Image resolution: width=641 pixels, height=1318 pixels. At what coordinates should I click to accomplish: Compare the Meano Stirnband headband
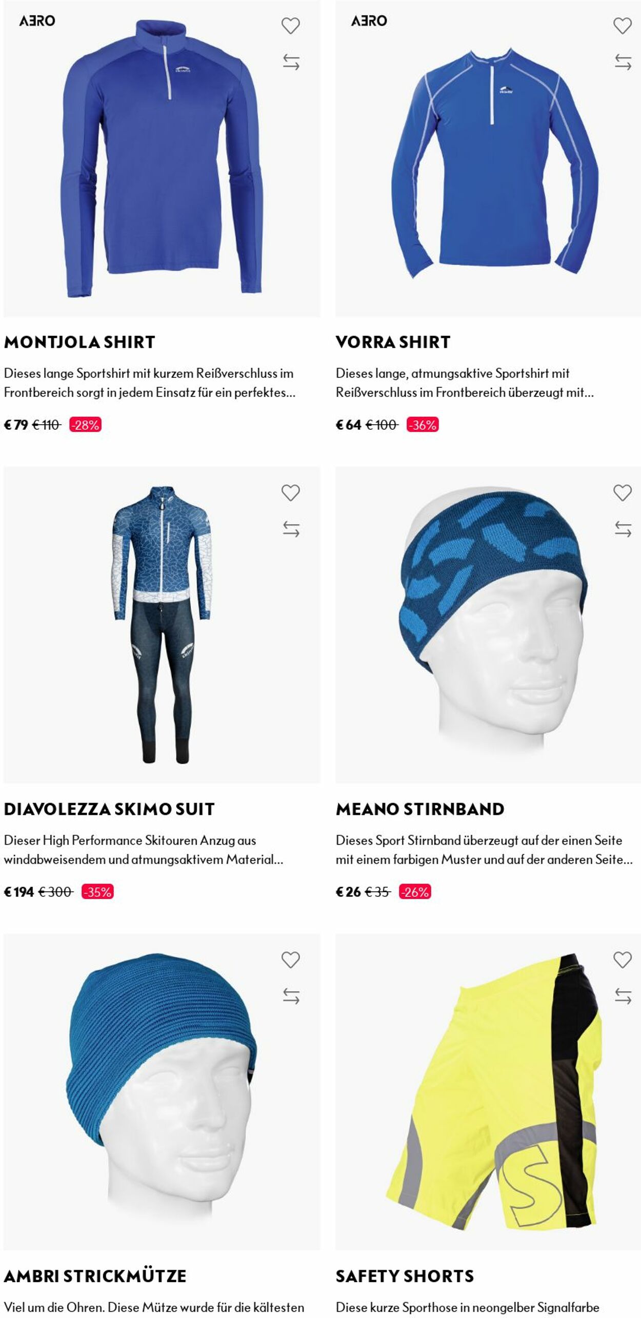(623, 529)
